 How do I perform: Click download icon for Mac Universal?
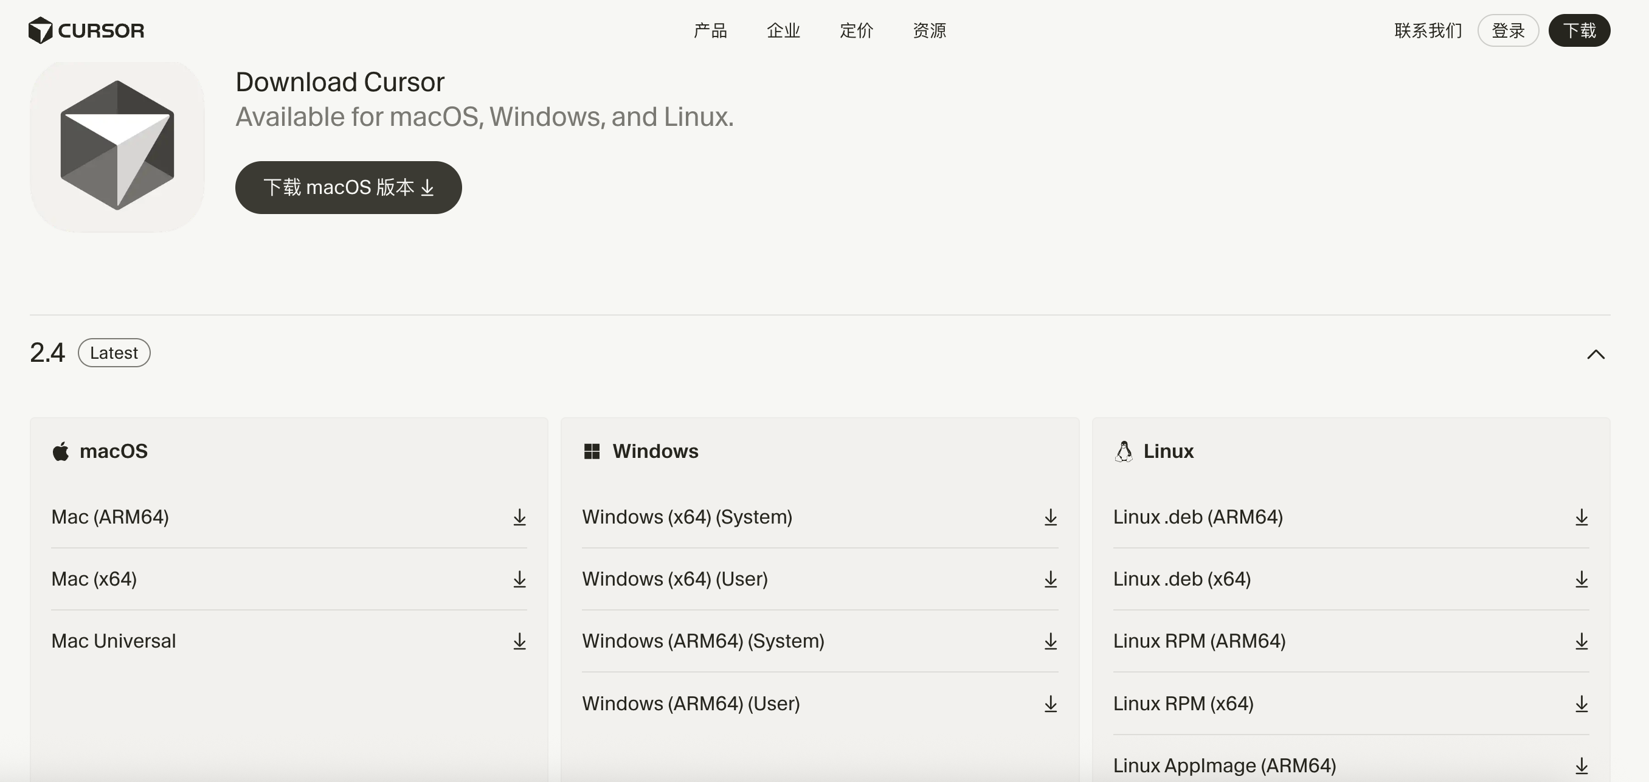point(519,641)
